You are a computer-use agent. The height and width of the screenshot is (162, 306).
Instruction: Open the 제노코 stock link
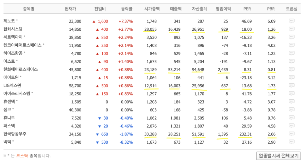click(x=9, y=21)
